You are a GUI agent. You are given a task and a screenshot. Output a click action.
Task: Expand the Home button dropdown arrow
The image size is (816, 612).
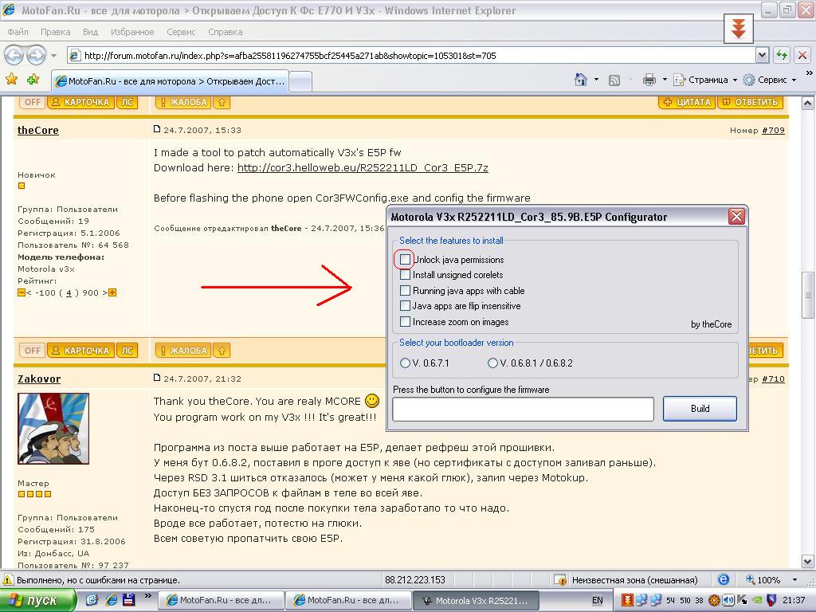click(596, 80)
